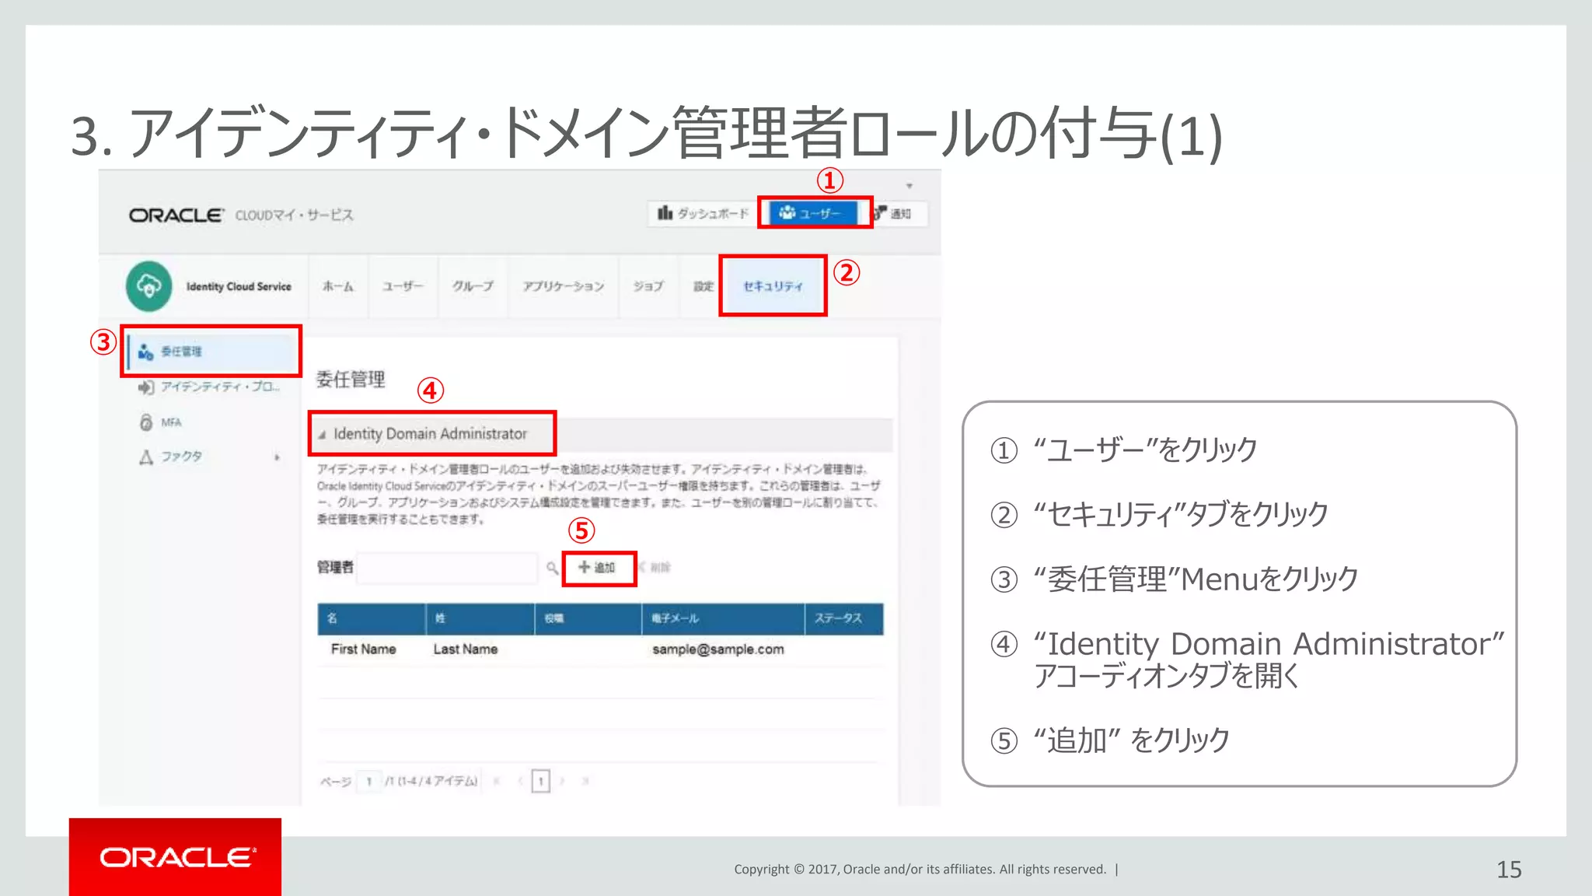Click the bar chart icon on ダッシュボード
The height and width of the screenshot is (896, 1592).
665,212
